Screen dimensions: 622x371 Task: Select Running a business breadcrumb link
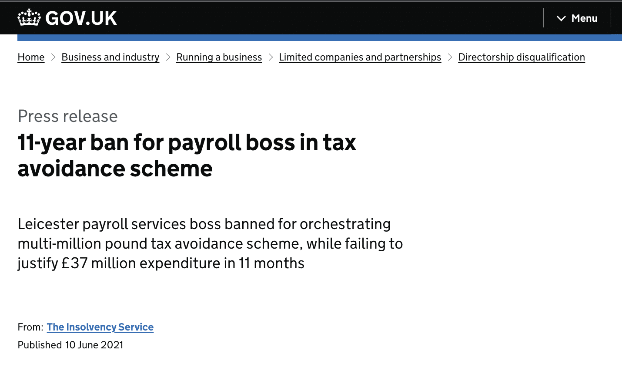[x=219, y=57]
